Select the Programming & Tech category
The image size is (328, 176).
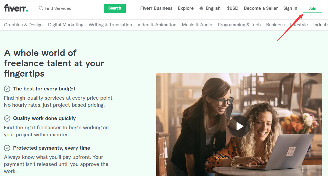239,25
